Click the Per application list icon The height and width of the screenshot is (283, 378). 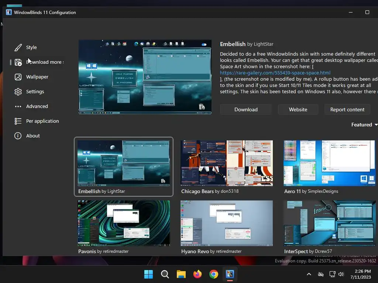[x=18, y=121]
